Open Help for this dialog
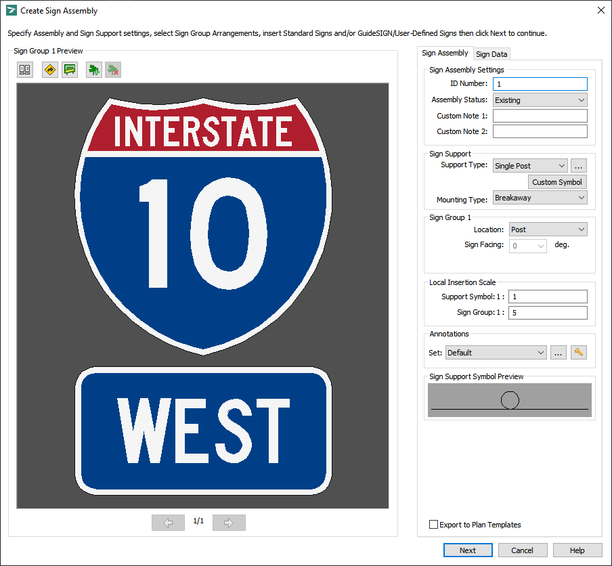The height and width of the screenshot is (566, 612). coord(577,550)
